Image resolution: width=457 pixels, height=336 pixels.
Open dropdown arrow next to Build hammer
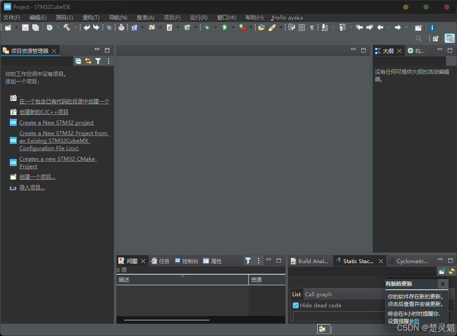pyautogui.click(x=75, y=28)
